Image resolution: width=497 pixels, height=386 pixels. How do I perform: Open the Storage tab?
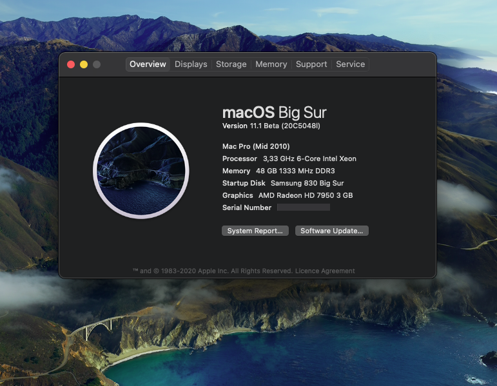point(231,64)
